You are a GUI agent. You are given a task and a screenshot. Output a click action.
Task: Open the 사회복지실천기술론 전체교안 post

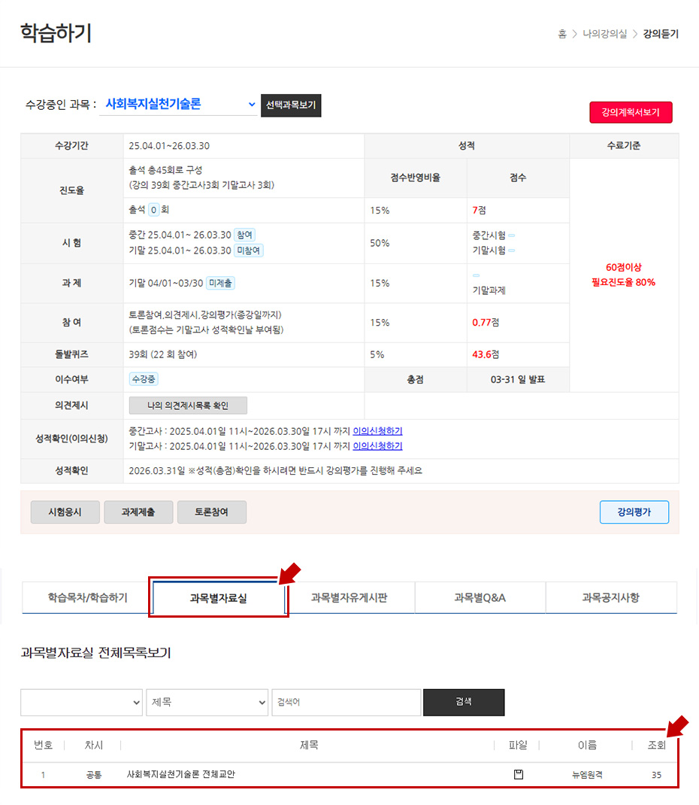(x=181, y=774)
